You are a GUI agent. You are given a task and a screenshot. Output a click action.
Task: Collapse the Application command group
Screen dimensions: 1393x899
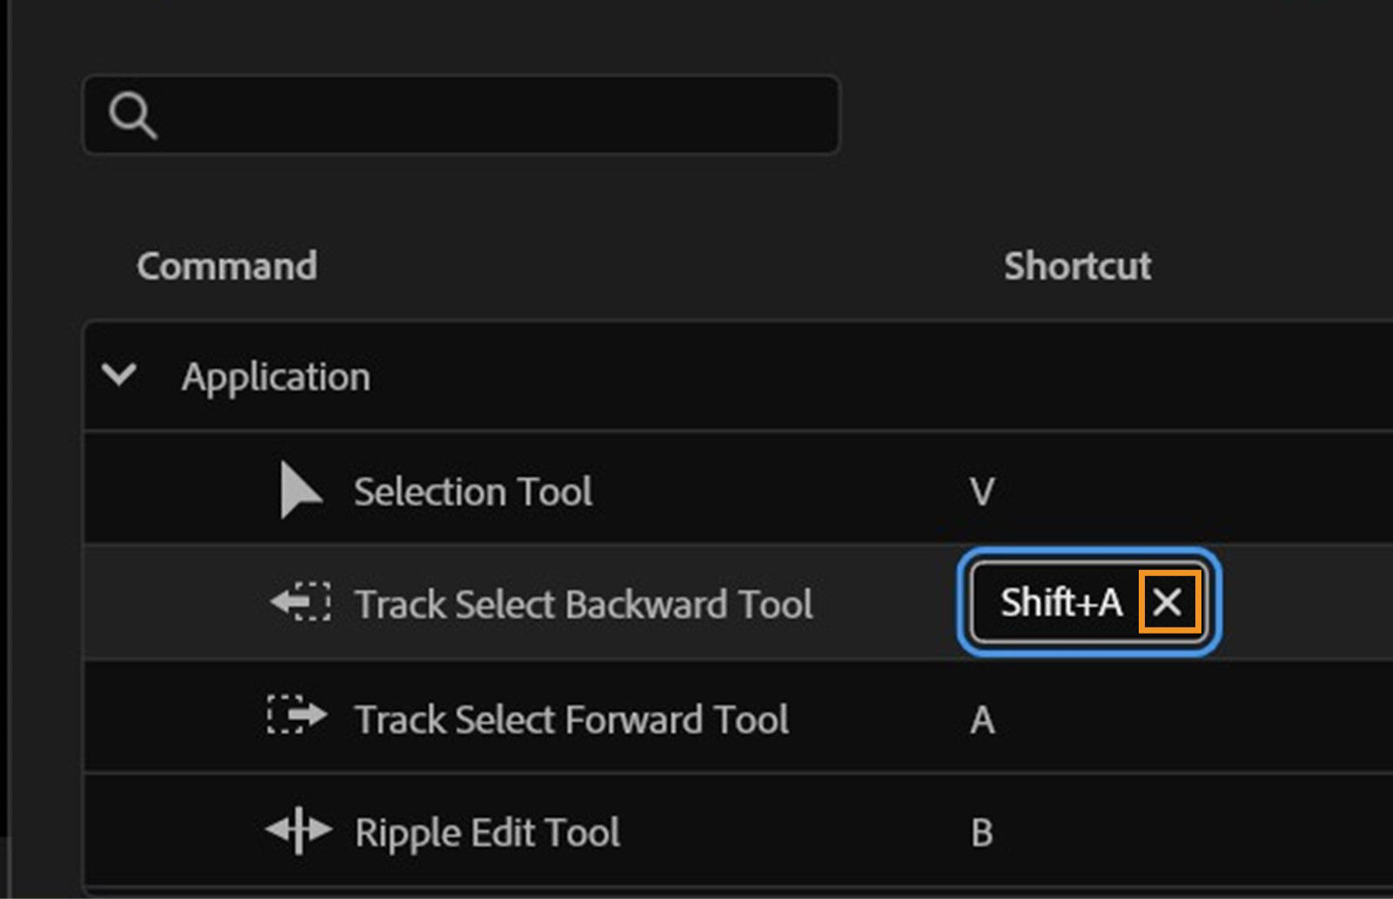click(118, 376)
